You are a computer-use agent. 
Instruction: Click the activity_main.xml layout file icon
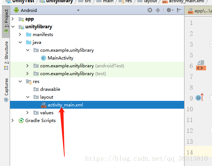point(44,105)
